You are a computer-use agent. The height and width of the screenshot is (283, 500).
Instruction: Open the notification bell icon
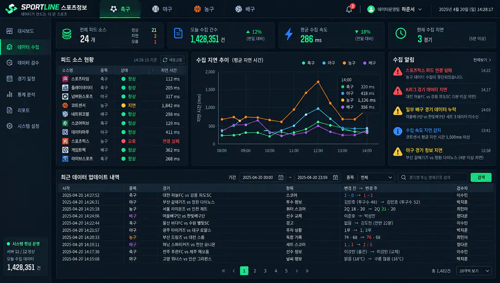pos(349,9)
